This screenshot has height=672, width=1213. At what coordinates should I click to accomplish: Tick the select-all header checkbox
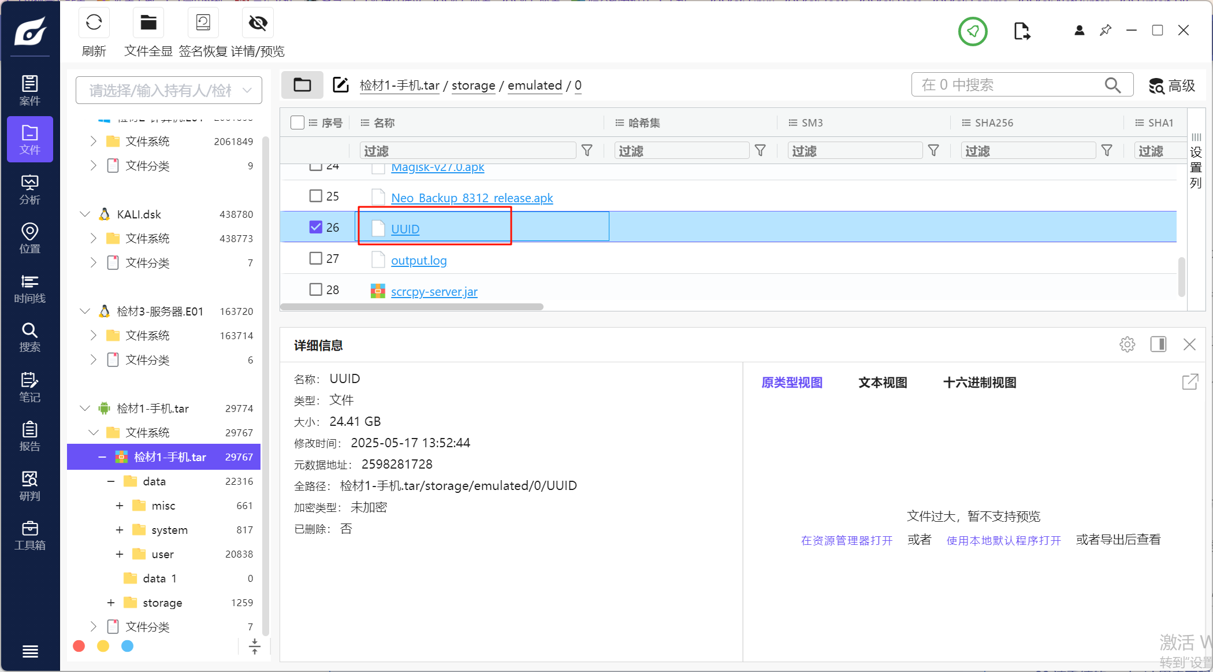(x=297, y=122)
